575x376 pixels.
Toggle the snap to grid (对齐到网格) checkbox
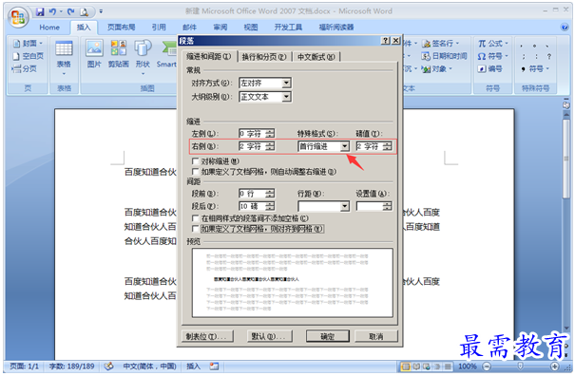click(196, 229)
